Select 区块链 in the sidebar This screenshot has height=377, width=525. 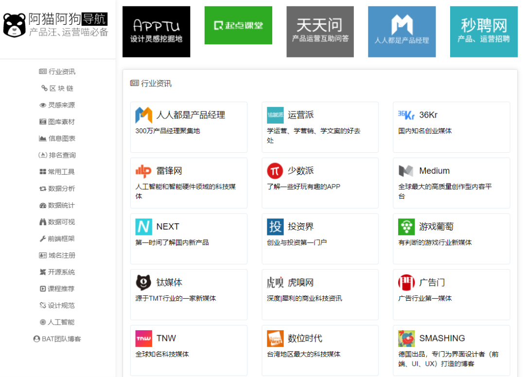[x=57, y=88]
